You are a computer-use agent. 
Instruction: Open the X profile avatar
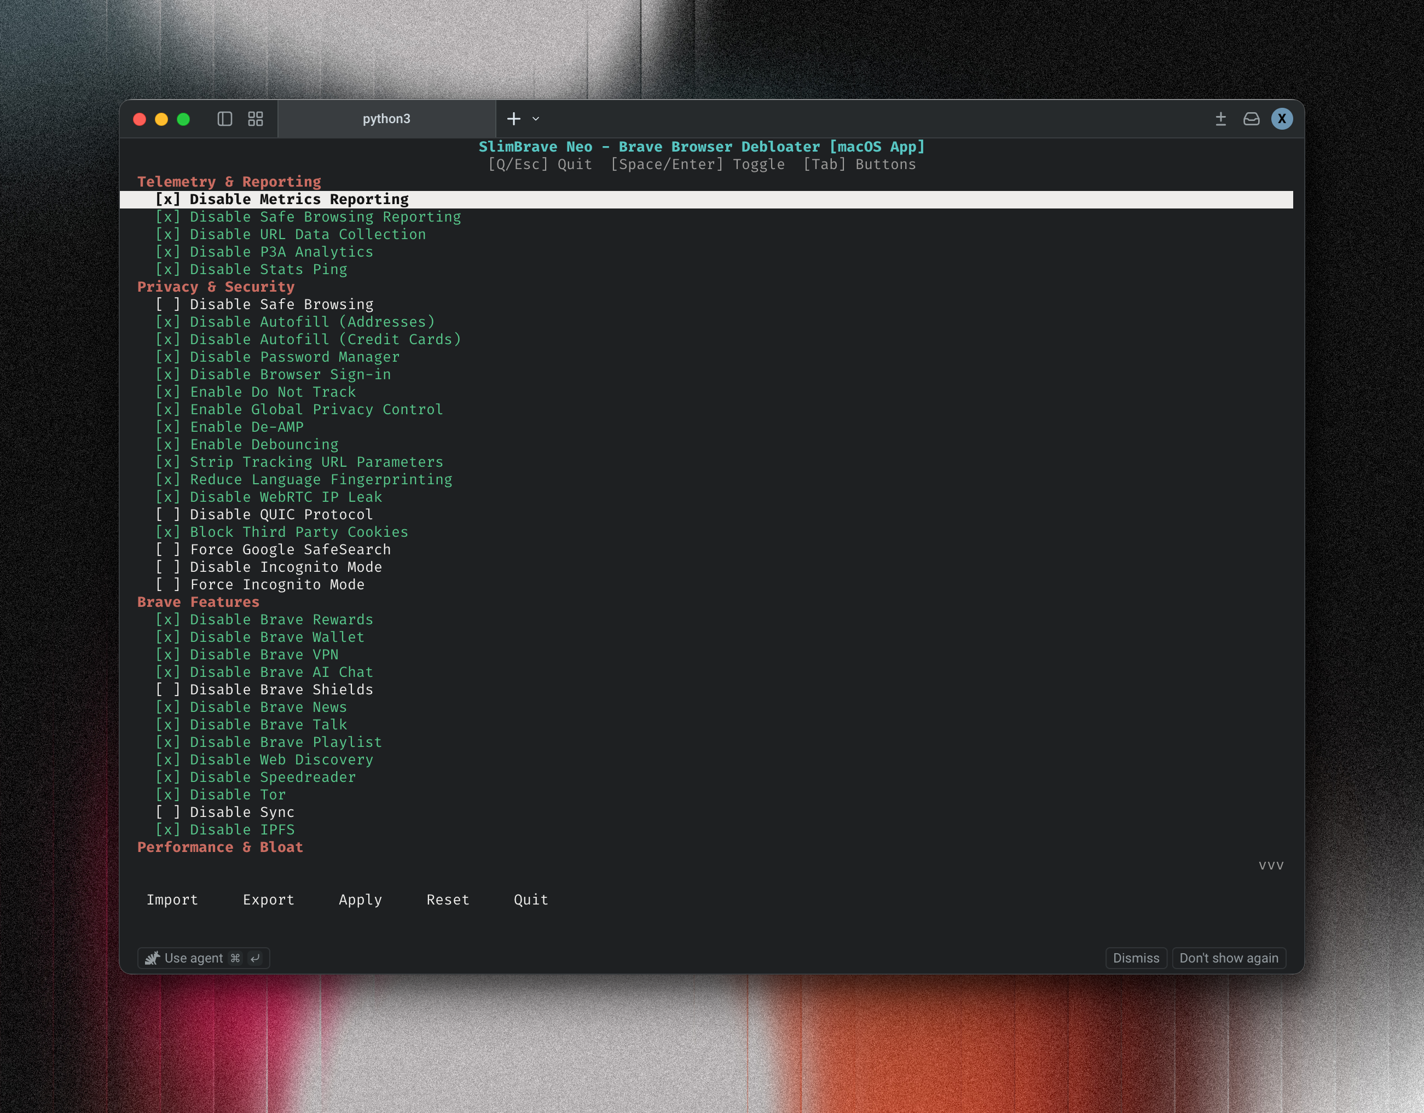point(1282,119)
